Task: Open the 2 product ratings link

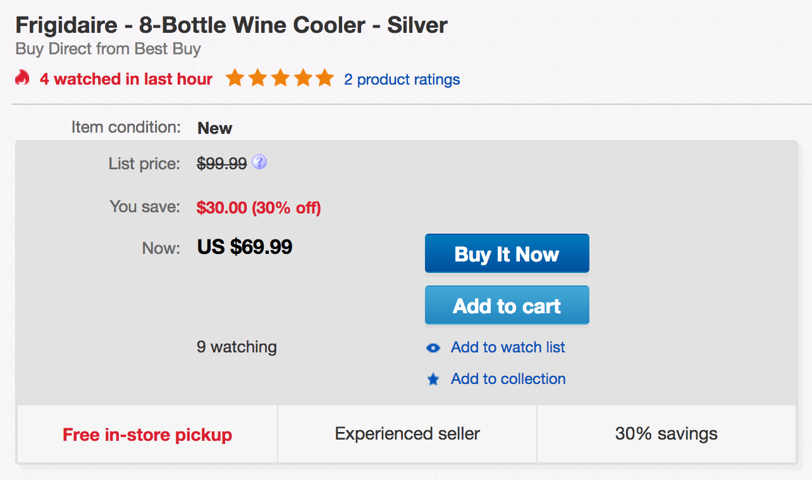Action: click(x=402, y=80)
